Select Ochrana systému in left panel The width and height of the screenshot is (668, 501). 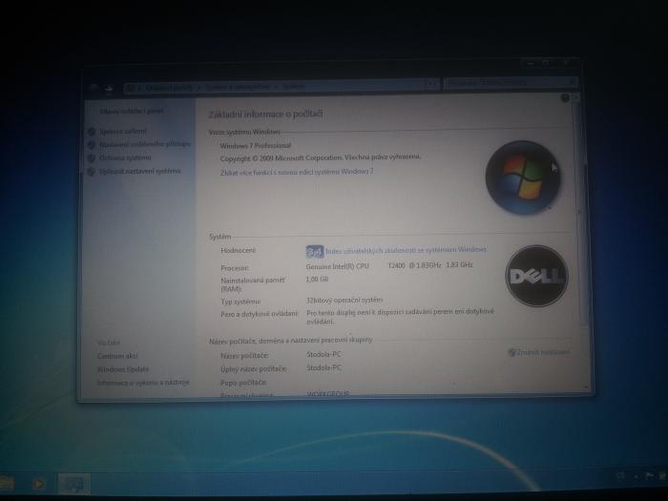125,157
